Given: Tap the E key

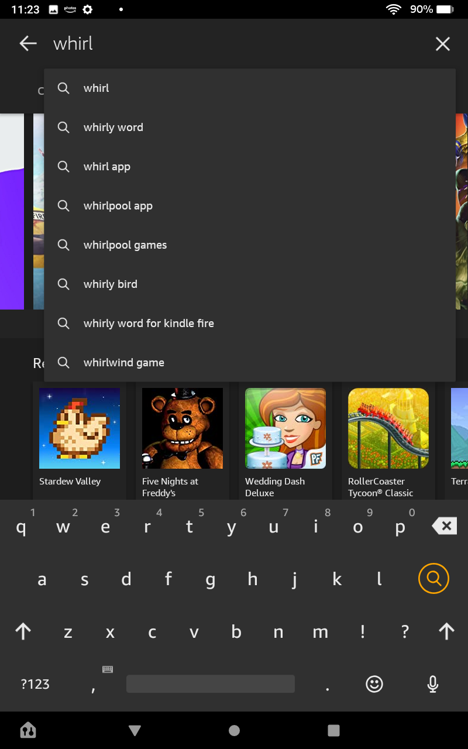Looking at the screenshot, I should 105,527.
